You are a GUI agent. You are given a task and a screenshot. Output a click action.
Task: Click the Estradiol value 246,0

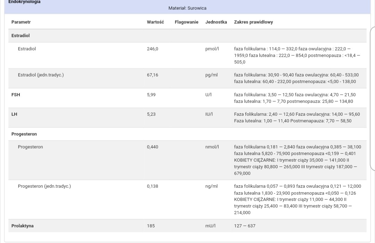pyautogui.click(x=152, y=49)
